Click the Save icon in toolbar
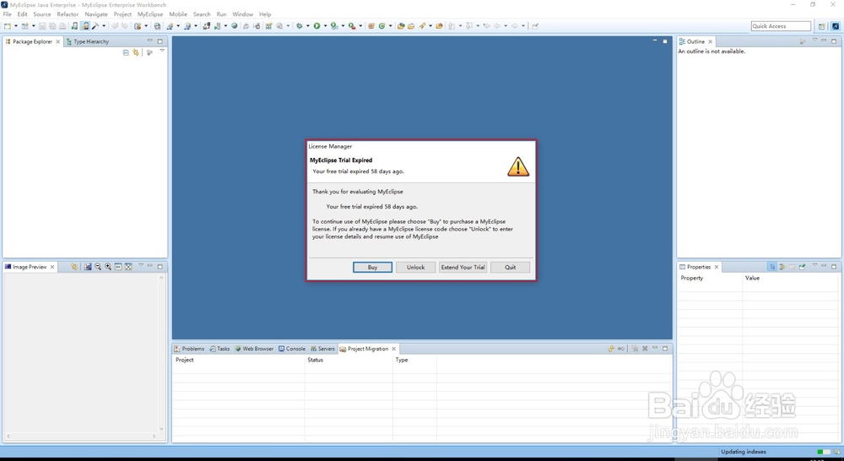 coord(42,26)
